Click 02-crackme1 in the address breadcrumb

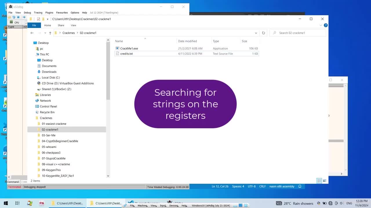pyautogui.click(x=88, y=33)
